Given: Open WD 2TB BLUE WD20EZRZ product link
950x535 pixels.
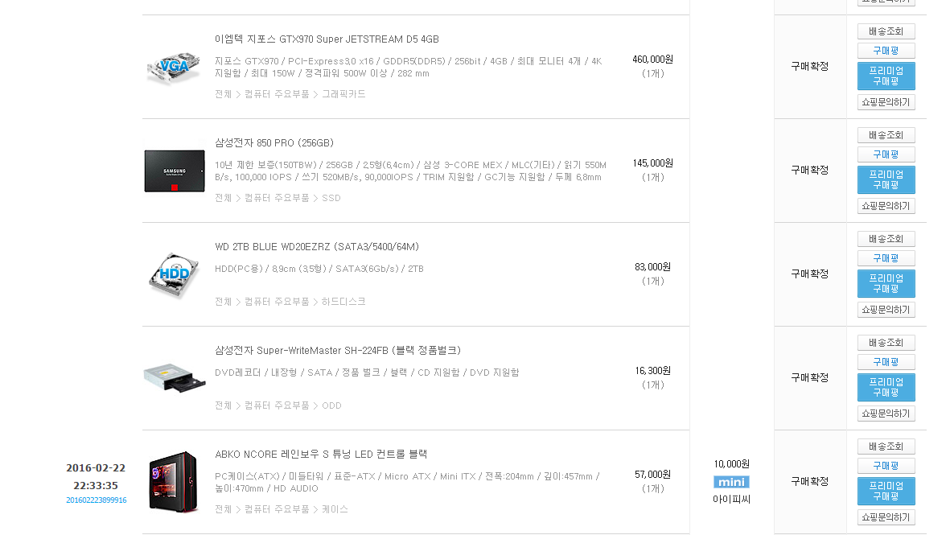Looking at the screenshot, I should coord(316,247).
